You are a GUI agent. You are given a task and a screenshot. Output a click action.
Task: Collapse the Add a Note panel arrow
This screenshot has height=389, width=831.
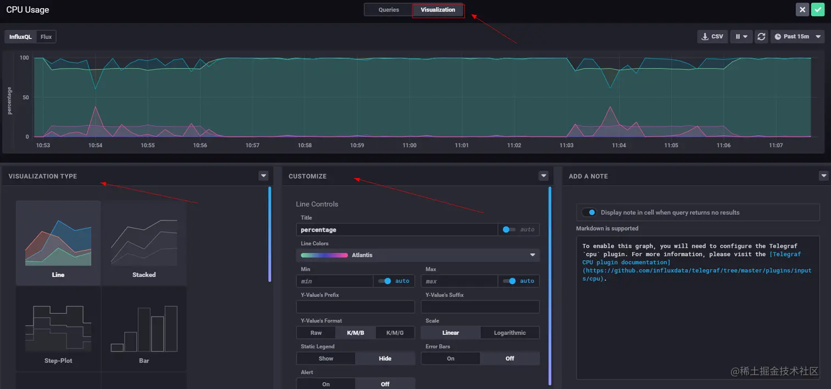coord(823,176)
